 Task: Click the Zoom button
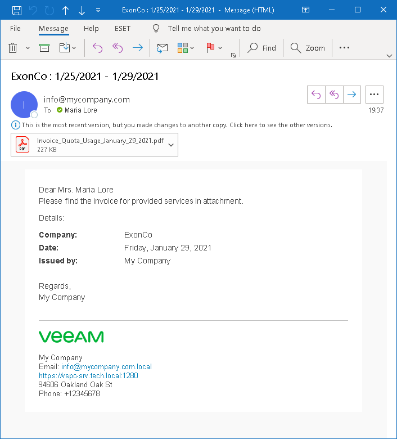pos(308,48)
